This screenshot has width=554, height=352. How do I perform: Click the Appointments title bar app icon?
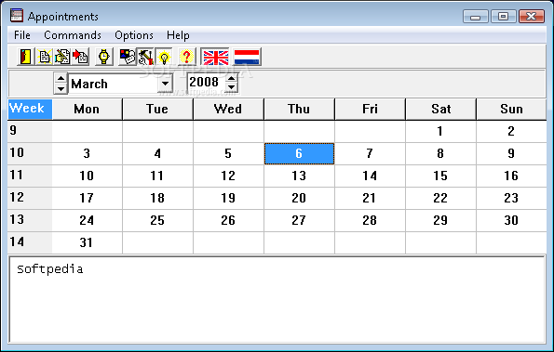pos(17,16)
